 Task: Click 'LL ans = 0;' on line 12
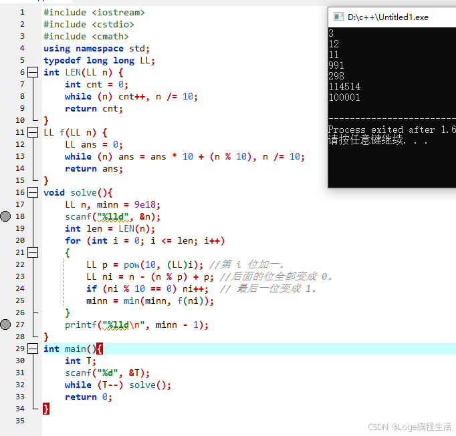pyautogui.click(x=94, y=144)
